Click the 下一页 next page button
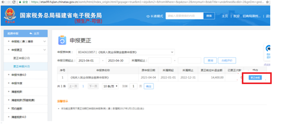This screenshot has width=289, height=131. click(93, 86)
